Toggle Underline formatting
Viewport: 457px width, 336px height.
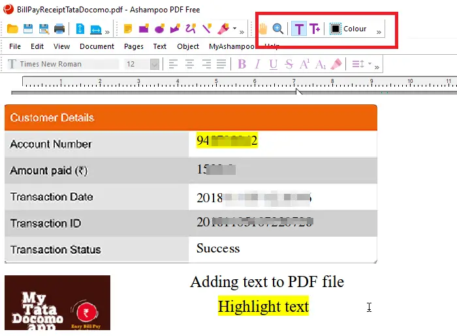click(273, 64)
